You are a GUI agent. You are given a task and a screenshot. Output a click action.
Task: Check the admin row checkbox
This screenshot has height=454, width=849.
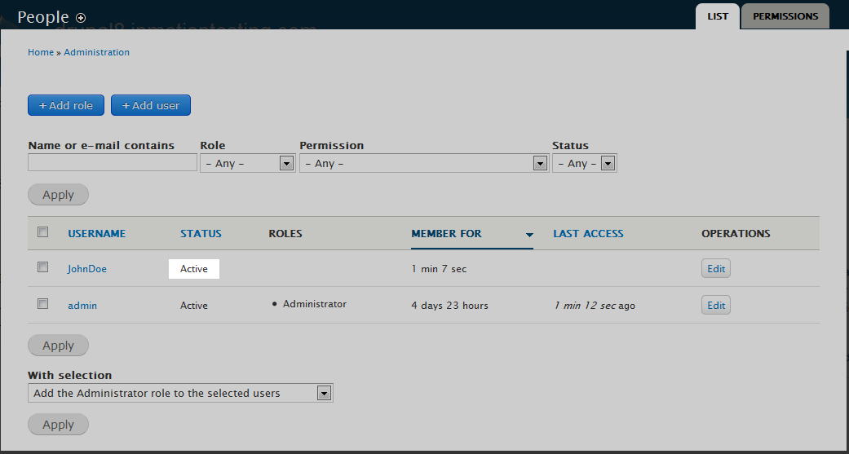pyautogui.click(x=42, y=304)
